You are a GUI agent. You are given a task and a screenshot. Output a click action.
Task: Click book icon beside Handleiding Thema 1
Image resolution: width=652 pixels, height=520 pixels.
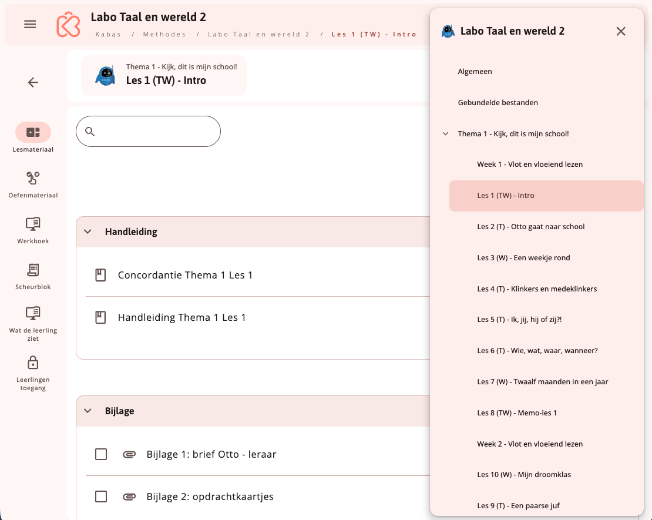tap(100, 317)
